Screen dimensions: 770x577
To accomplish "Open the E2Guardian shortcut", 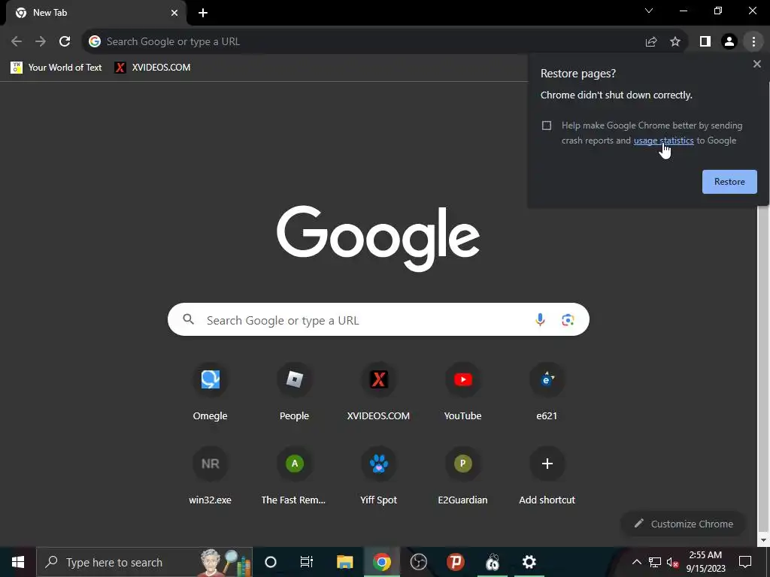I will pyautogui.click(x=462, y=476).
